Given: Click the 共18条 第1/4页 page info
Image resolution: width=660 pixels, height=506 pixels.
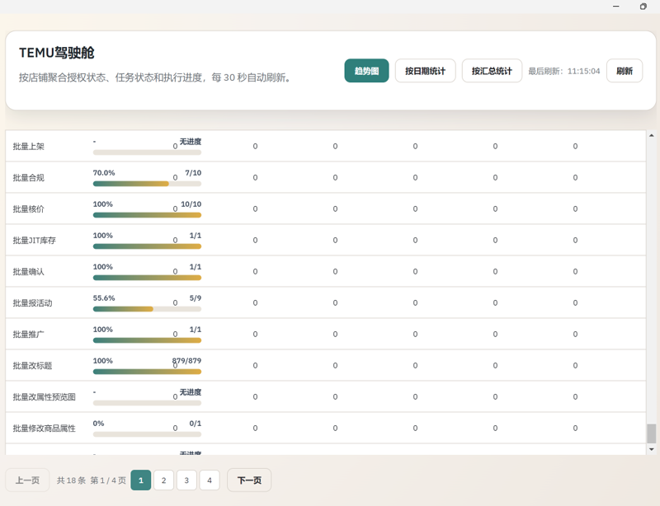Looking at the screenshot, I should pos(92,480).
